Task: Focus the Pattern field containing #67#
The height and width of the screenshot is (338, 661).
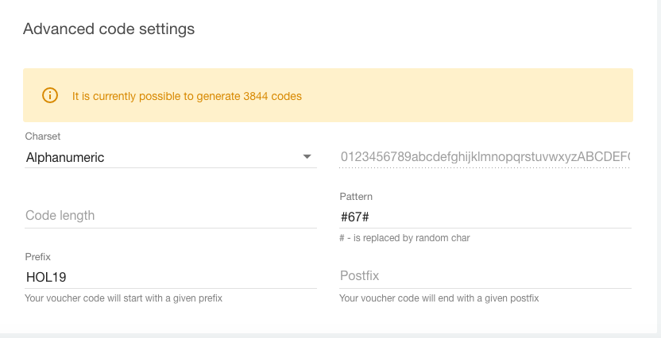Action: [485, 216]
